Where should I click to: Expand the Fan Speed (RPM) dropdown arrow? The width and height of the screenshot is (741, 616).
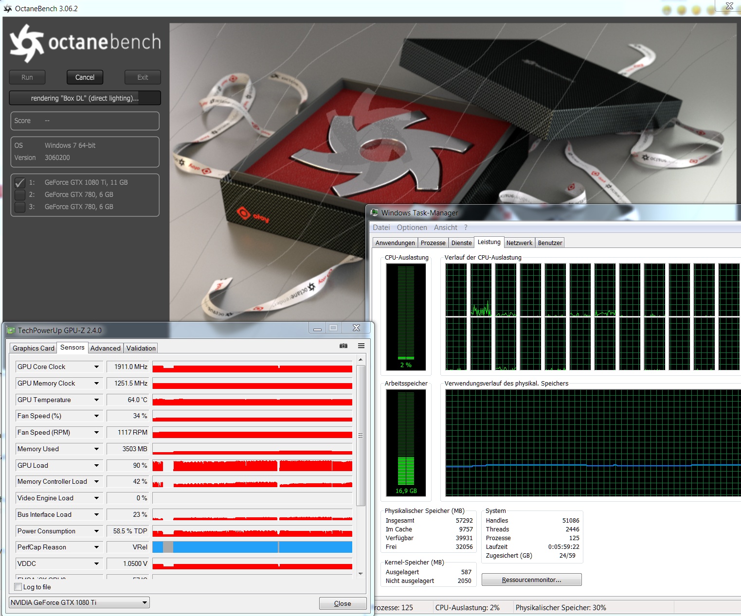point(96,433)
